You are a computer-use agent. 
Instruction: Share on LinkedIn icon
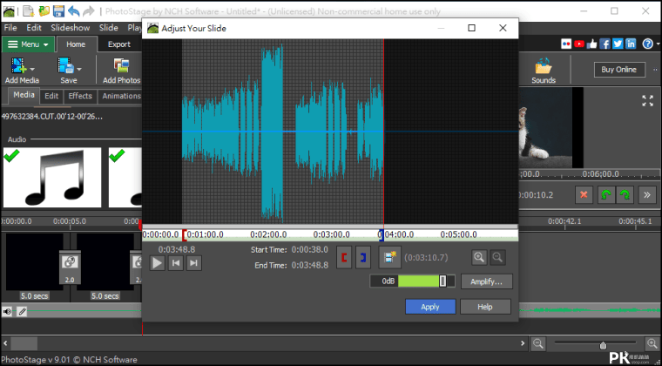point(631,44)
